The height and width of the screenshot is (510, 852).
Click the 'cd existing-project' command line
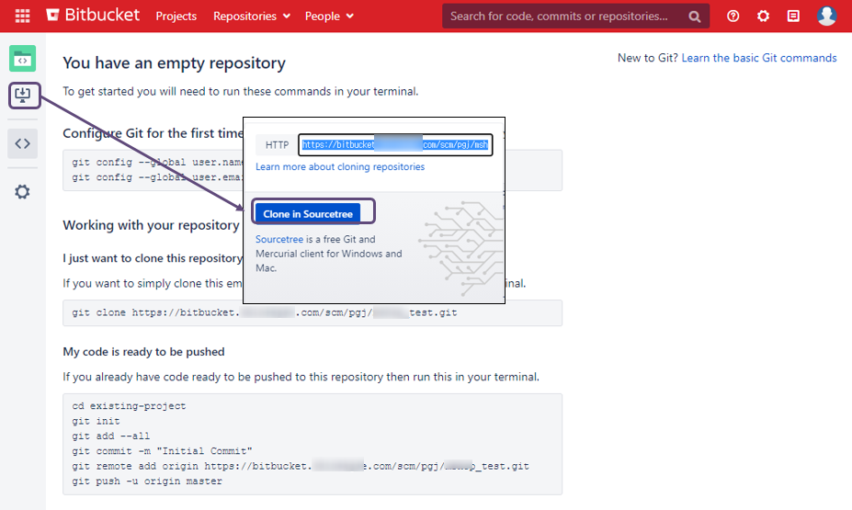[129, 406]
